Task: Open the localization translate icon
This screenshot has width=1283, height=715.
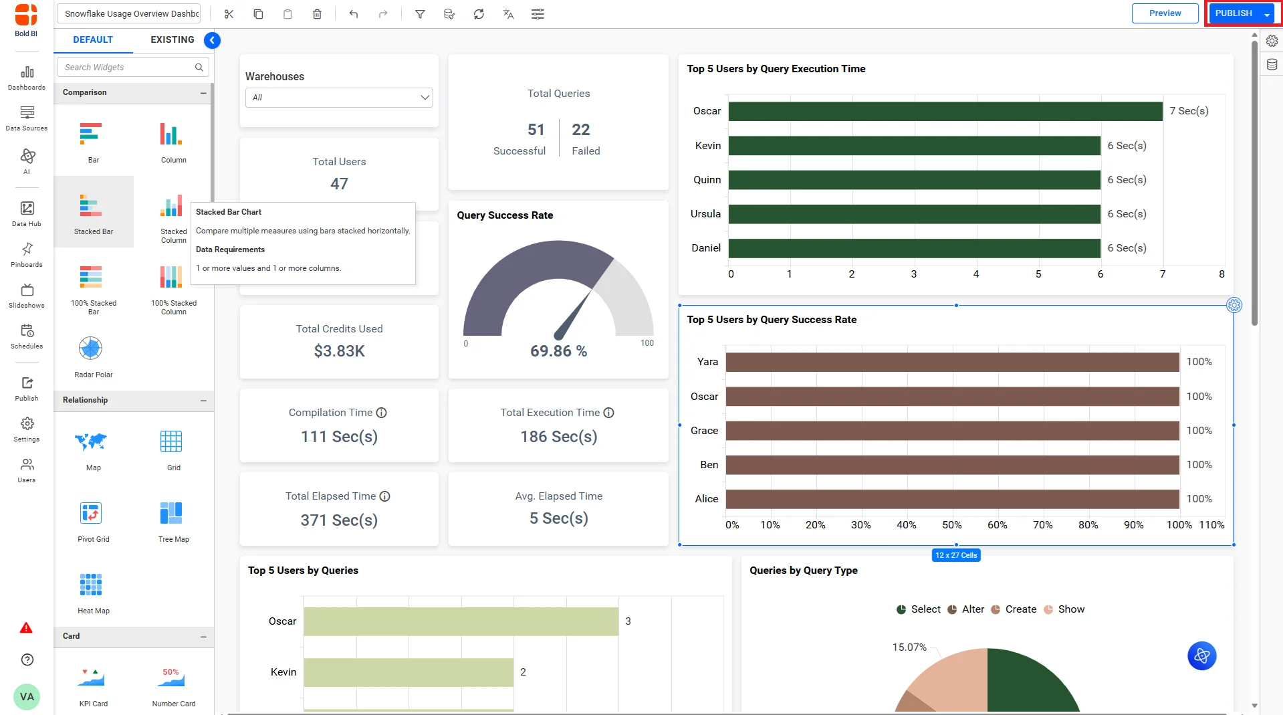Action: (508, 13)
